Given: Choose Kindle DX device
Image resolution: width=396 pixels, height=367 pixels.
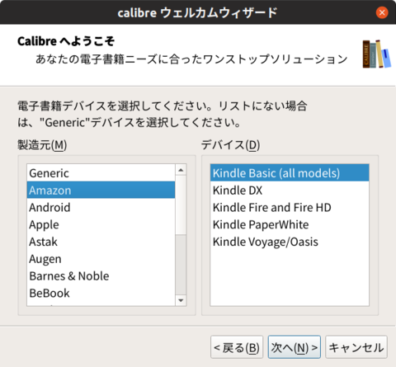Looking at the screenshot, I should pyautogui.click(x=290, y=190).
